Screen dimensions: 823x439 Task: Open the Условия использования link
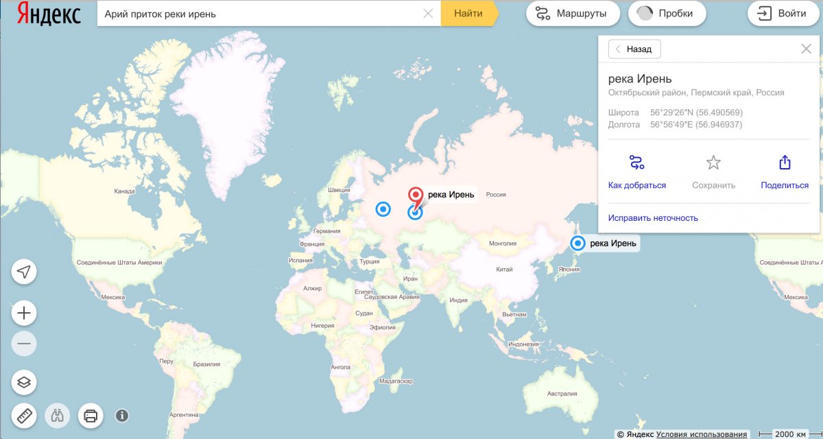pos(702,434)
